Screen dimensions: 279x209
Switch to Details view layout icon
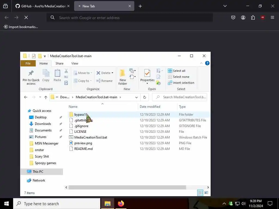[200, 193]
